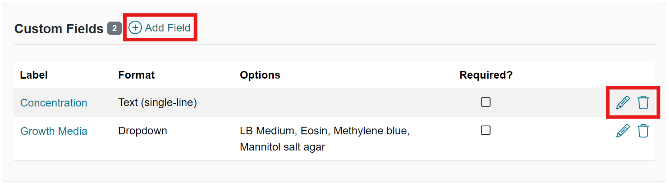Mark Concentration as required

click(x=486, y=102)
